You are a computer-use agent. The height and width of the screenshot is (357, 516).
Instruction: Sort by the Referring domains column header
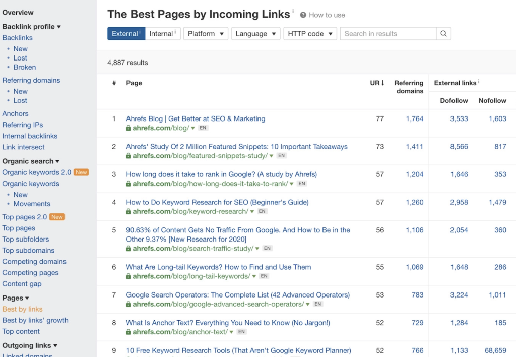(409, 87)
